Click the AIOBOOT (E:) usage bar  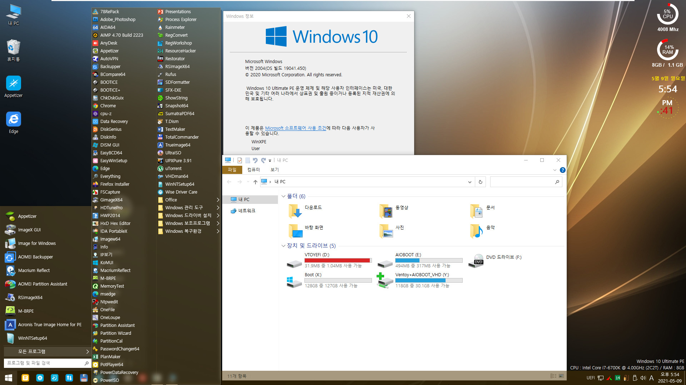coord(429,261)
